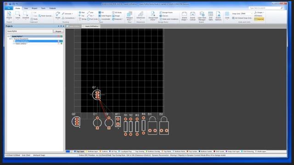
Task: Collapse the Source Documents node
Action: tap(10, 38)
